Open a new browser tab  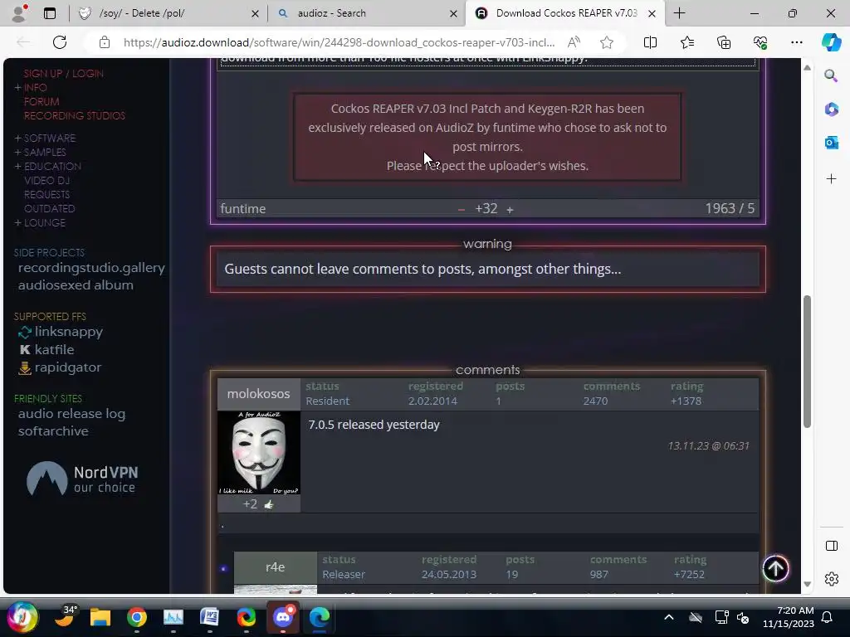[x=679, y=13]
